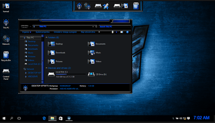
Task: Open the taskbar search icon
Action: 12,118
